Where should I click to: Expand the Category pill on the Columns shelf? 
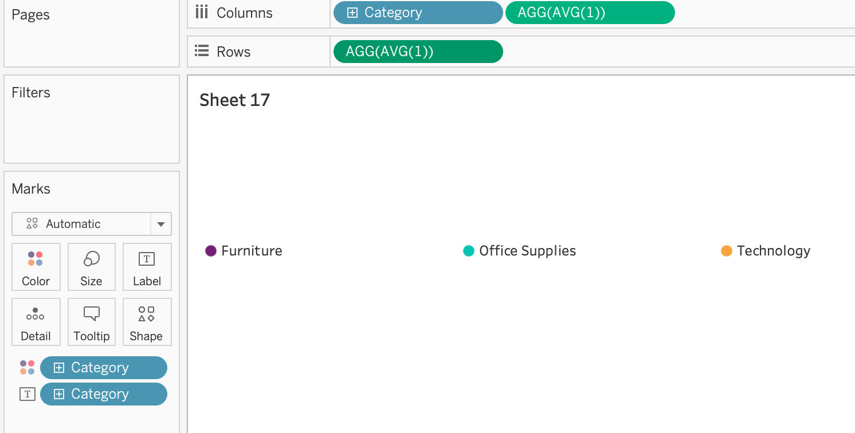click(x=352, y=12)
